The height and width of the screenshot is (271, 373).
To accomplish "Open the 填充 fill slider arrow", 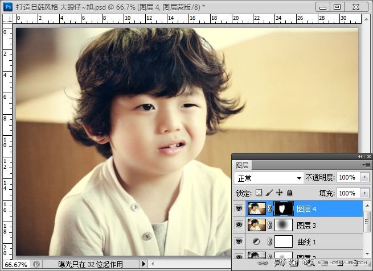I will tap(364, 193).
